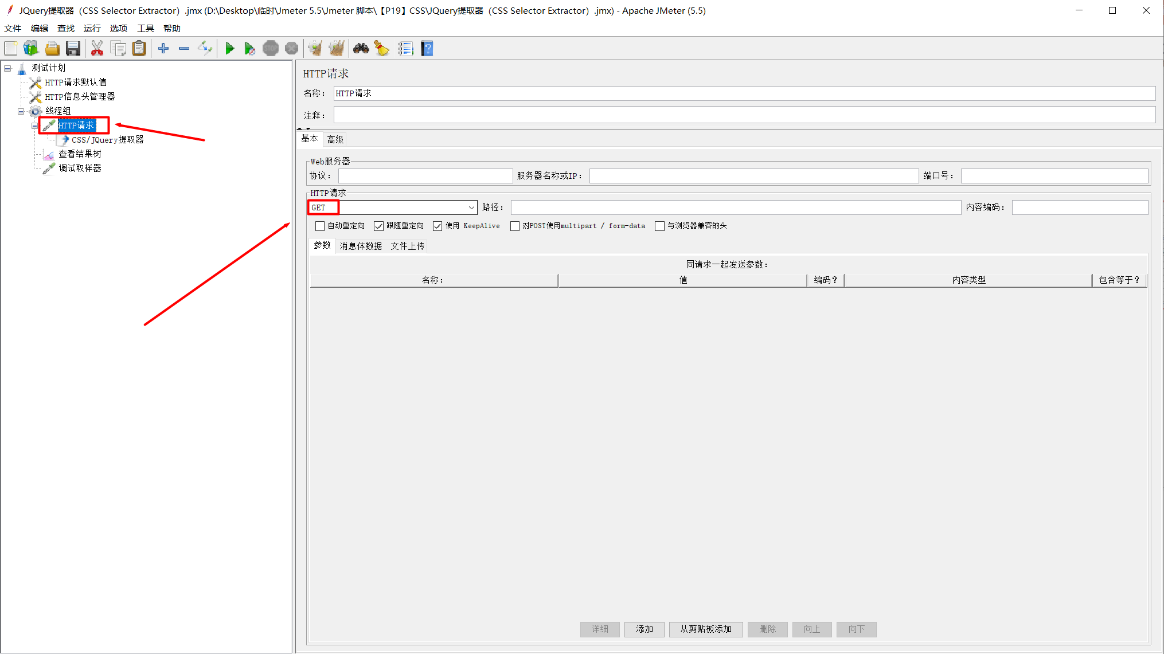The width and height of the screenshot is (1164, 654).
Task: Collapse all nodes with minus icon
Action: 184,49
